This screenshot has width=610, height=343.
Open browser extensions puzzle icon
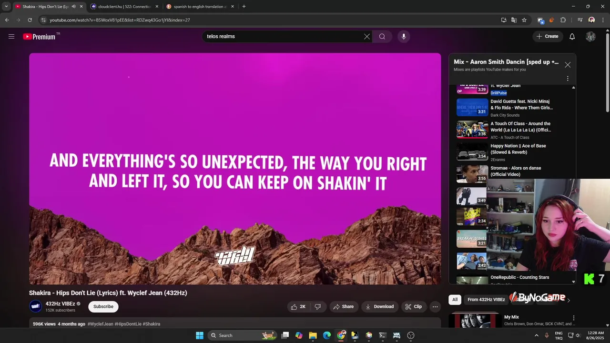pos(563,20)
